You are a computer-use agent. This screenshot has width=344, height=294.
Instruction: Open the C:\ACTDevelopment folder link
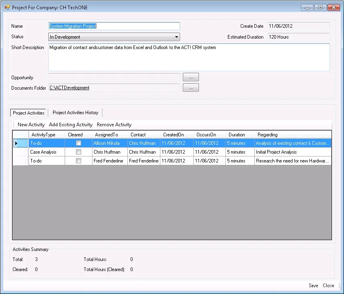click(70, 88)
